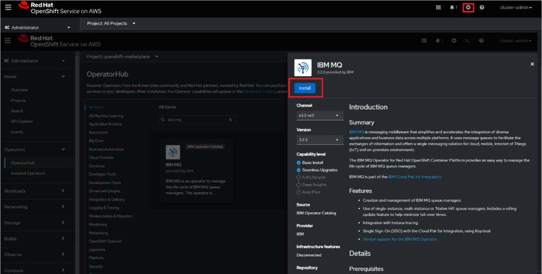Filter by 'Application Runtime' category
The height and width of the screenshot is (274, 542).
click(105, 124)
